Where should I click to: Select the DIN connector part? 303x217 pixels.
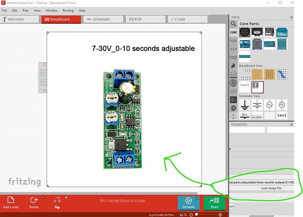(x=245, y=32)
